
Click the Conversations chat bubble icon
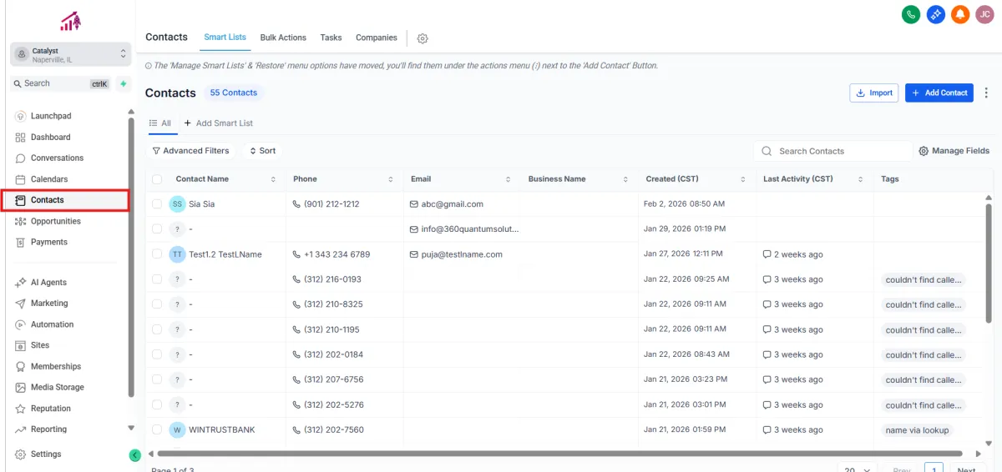click(x=21, y=158)
